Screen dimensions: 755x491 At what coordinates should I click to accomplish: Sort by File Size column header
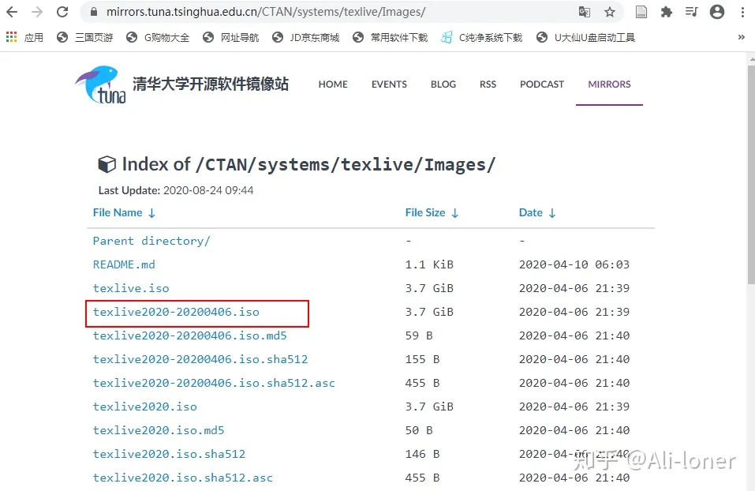[432, 212]
